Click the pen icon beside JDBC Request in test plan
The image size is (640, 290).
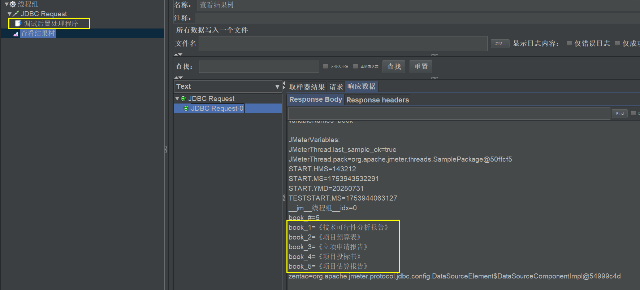[16, 14]
